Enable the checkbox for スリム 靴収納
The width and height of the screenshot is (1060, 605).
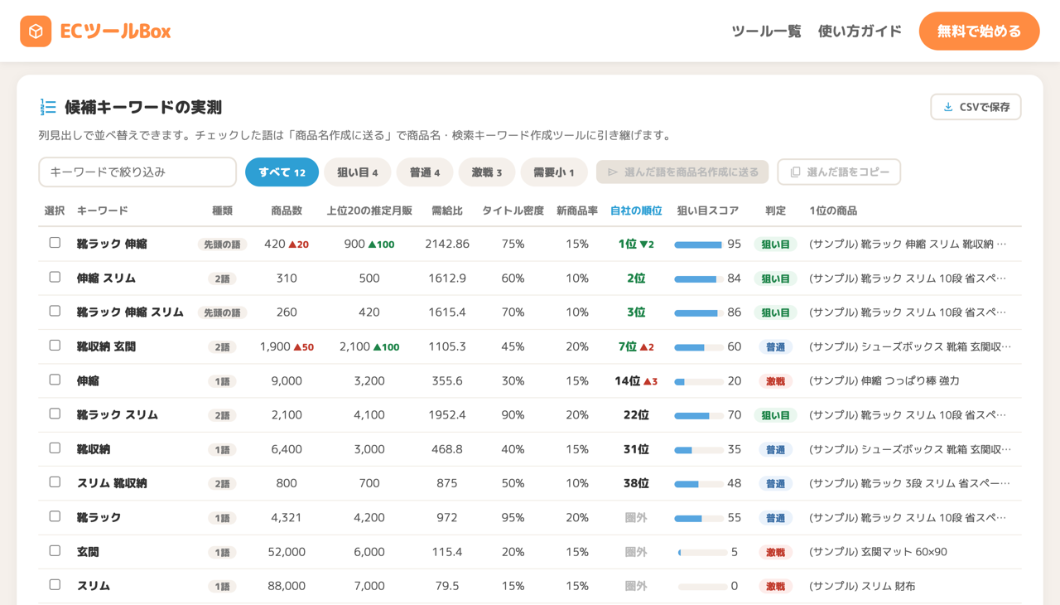coord(55,482)
